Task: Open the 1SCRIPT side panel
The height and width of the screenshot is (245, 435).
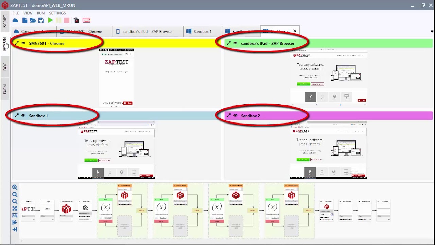Action: click(5, 22)
